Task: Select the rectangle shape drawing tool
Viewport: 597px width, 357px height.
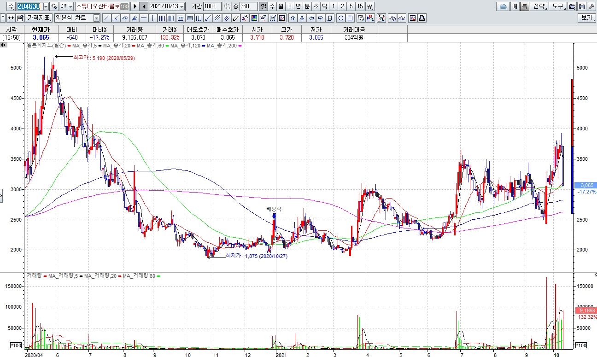Action: [350, 18]
